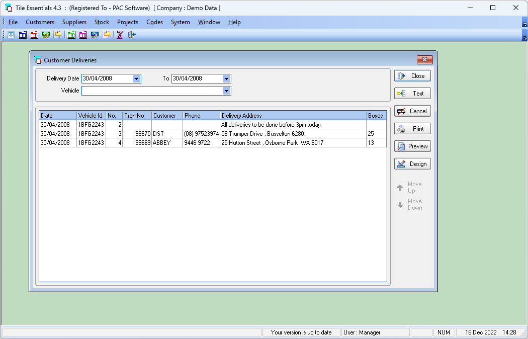Click the magenta calendar toolbar icon
Image resolution: width=528 pixels, height=339 pixels.
tap(83, 35)
